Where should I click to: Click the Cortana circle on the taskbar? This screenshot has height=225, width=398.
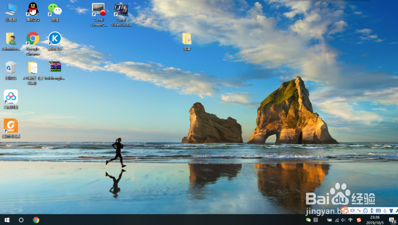pos(21,220)
